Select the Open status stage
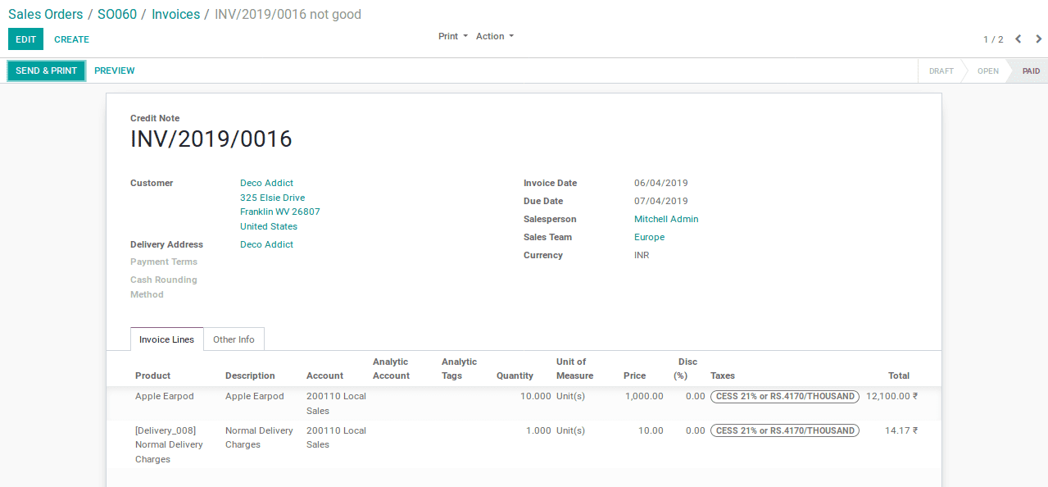The width and height of the screenshot is (1048, 487). point(988,71)
